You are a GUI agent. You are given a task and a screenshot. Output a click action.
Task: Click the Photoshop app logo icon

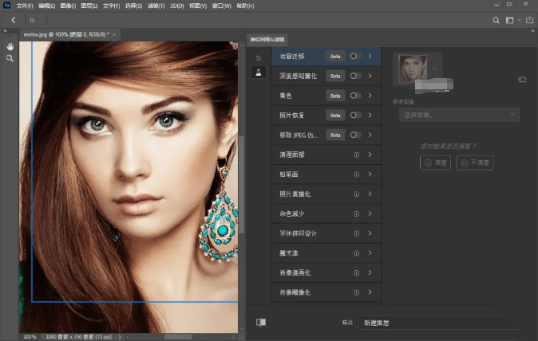6,5
